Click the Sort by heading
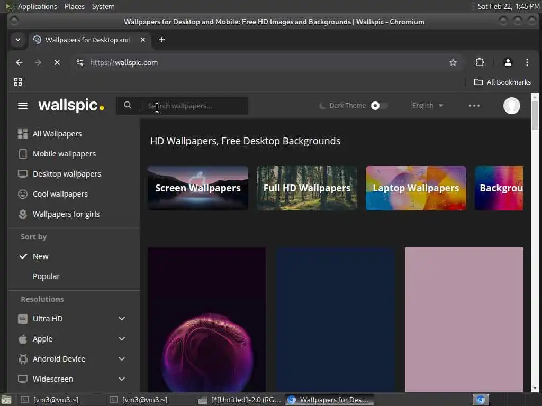 [x=33, y=237]
